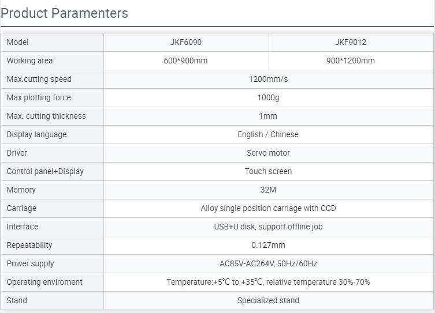Select the Max.cutting speed row label
This screenshot has width=435, height=313.
pos(39,79)
